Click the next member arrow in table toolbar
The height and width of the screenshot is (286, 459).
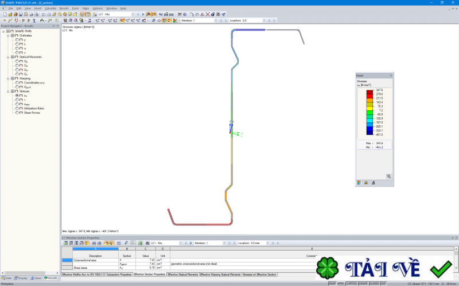coord(234,243)
